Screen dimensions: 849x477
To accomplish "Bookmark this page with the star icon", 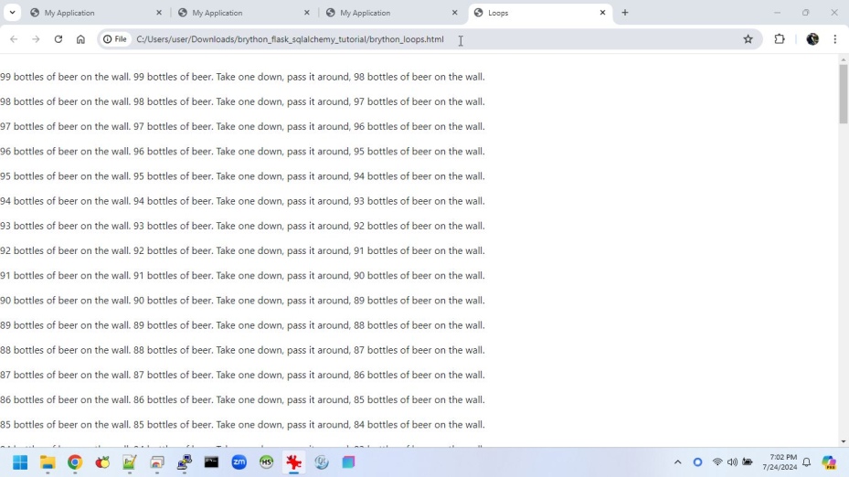I will click(x=748, y=39).
